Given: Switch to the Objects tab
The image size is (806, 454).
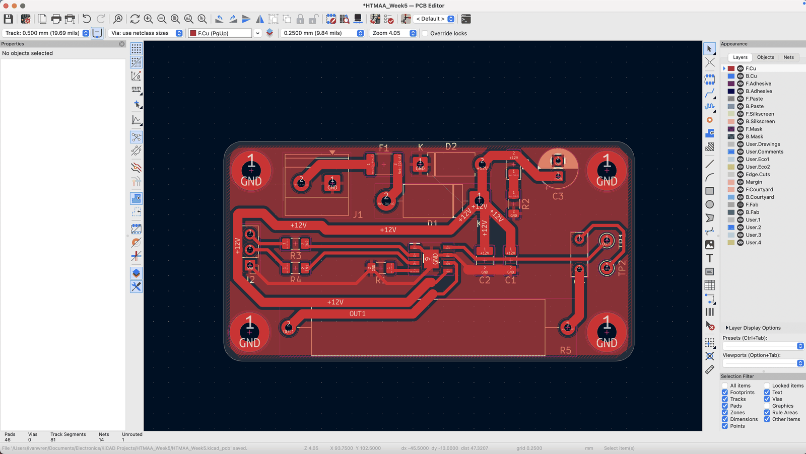Looking at the screenshot, I should (765, 57).
